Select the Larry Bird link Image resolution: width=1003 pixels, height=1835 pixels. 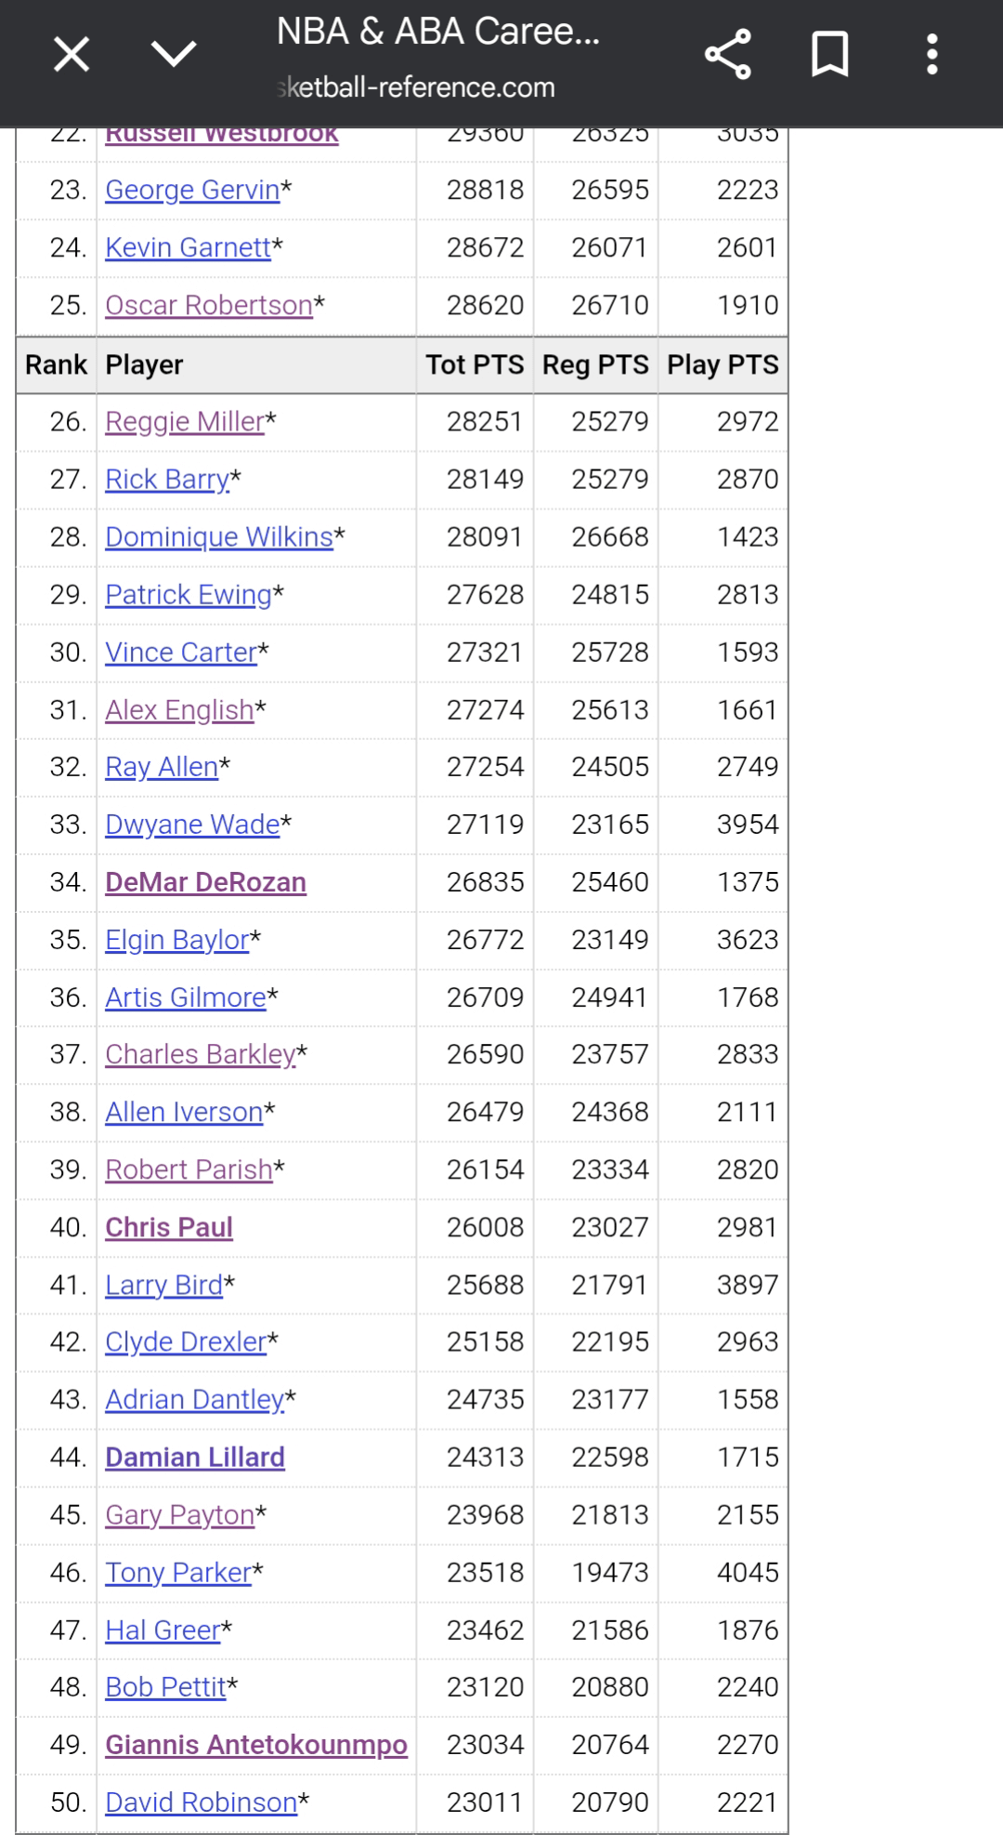pos(164,1285)
